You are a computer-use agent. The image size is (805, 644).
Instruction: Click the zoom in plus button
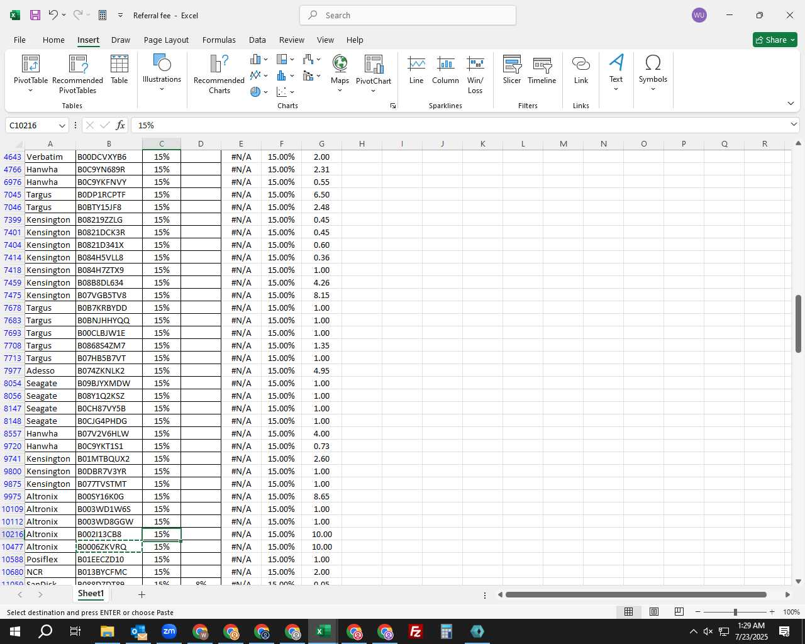(x=772, y=612)
